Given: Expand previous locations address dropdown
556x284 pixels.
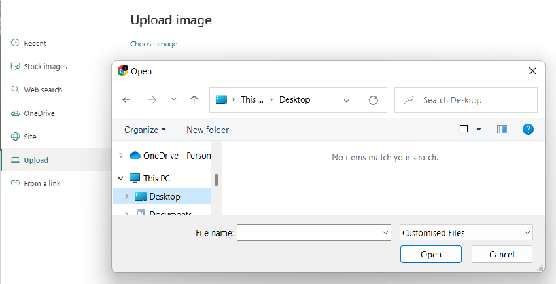Looking at the screenshot, I should click(347, 100).
